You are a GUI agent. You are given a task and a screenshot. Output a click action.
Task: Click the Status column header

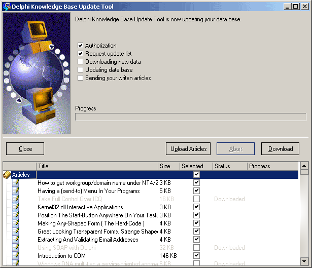click(x=230, y=166)
